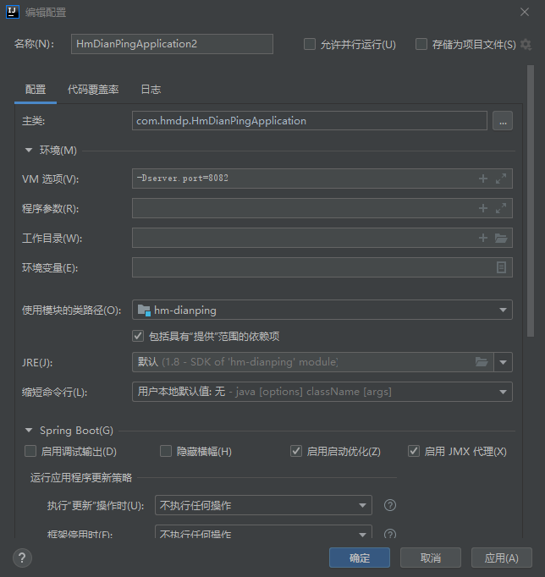Viewport: 545px width, 577px height.
Task: Open the module classpath dropdown hm-dianping
Action: (x=322, y=310)
